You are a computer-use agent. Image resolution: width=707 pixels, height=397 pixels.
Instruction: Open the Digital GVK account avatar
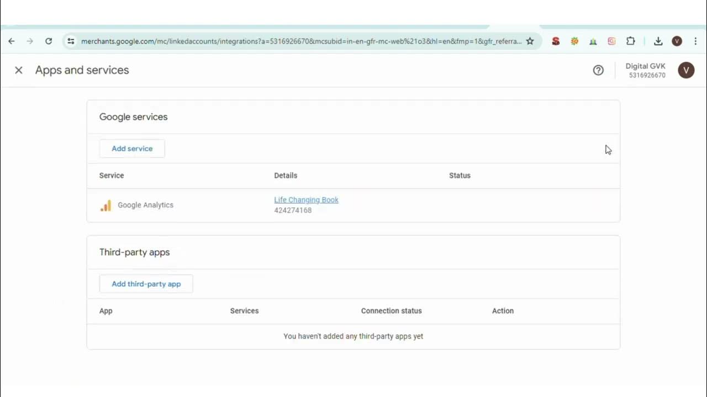(686, 70)
